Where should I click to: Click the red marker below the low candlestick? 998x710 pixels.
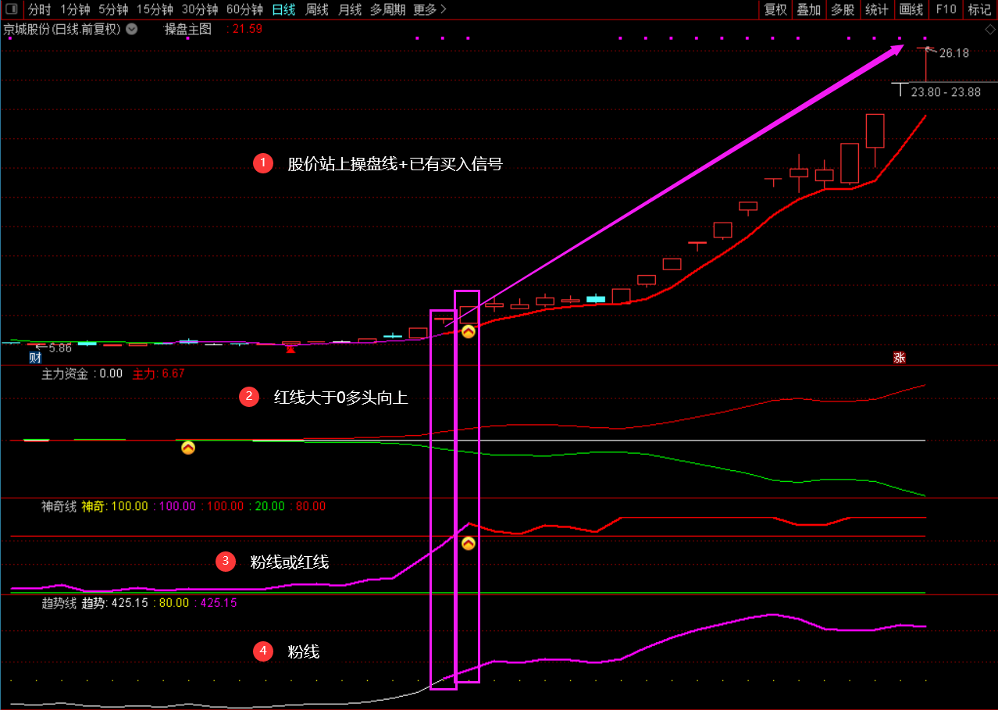(290, 349)
